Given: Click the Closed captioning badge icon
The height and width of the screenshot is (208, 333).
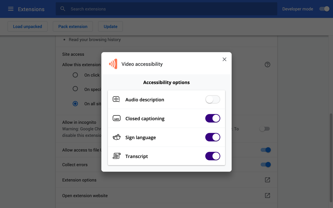Looking at the screenshot, I should pyautogui.click(x=116, y=118).
